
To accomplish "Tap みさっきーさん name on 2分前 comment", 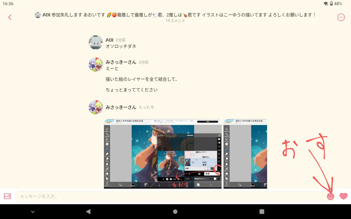I will 121,62.
